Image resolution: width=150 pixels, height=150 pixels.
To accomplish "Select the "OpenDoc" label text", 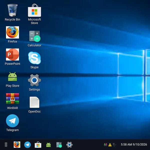I will click(x=34, y=111).
